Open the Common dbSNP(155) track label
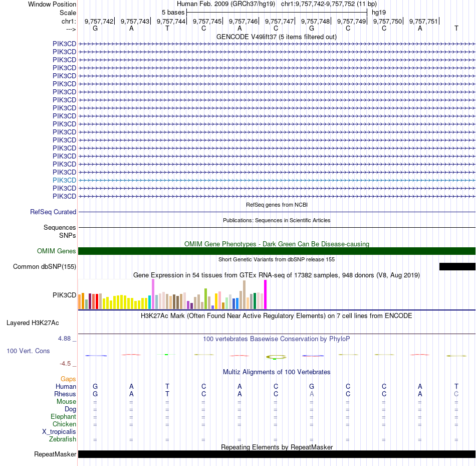This screenshot has width=476, height=466. tap(45, 266)
